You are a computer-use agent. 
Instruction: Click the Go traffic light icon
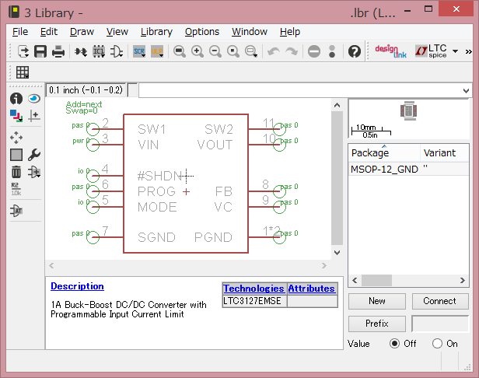(x=332, y=51)
